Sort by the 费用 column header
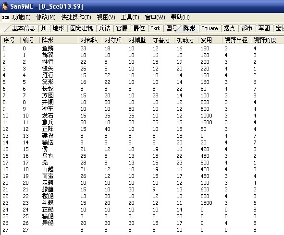 coord(210,40)
